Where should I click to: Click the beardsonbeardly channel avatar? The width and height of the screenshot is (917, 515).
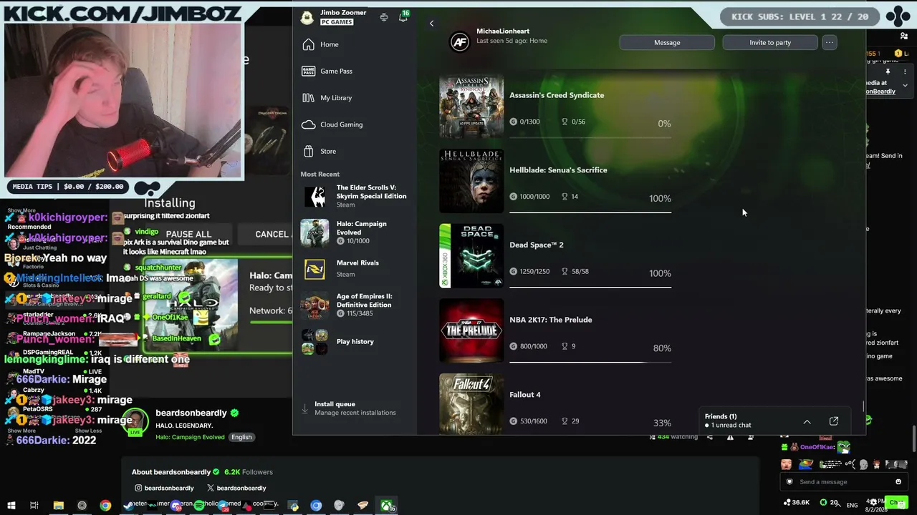click(x=135, y=422)
